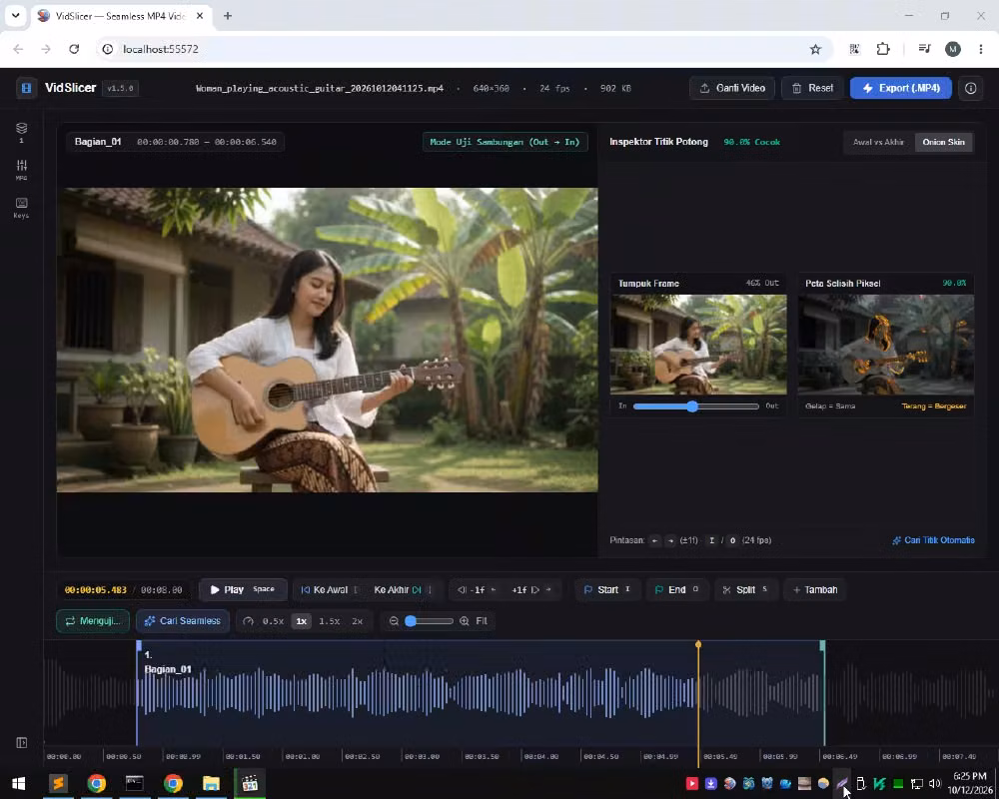
Task: Click the Tumpuk Frame preview thumbnail
Action: pyautogui.click(x=698, y=344)
